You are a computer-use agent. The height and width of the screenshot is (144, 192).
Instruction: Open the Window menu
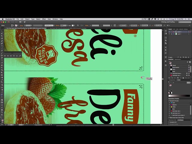55,19
